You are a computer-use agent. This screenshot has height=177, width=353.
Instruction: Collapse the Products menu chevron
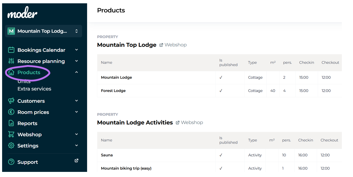[77, 72]
